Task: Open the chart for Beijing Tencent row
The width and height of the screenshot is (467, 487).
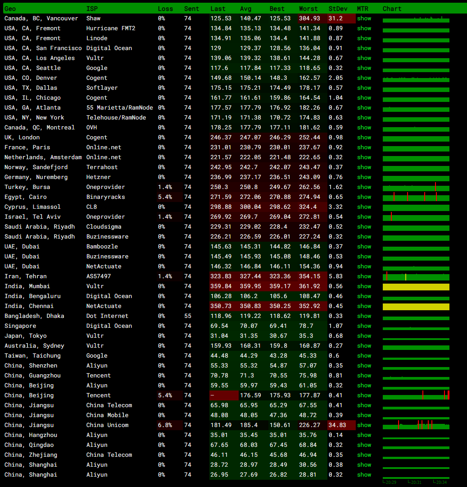Action: pos(416,396)
